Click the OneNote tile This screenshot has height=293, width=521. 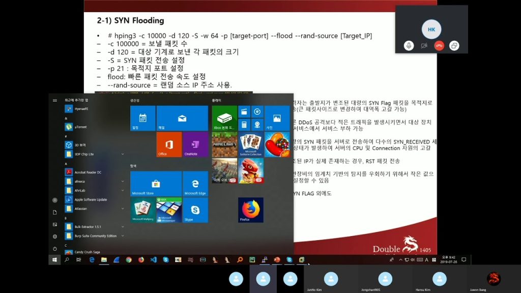195,144
